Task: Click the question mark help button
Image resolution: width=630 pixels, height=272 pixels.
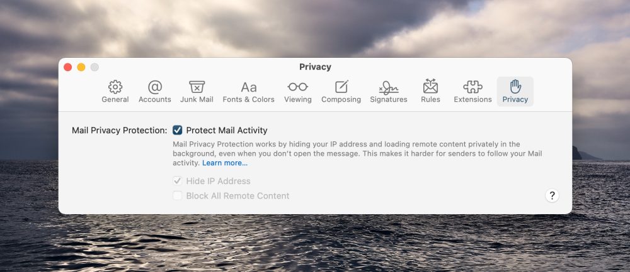Action: (x=552, y=195)
